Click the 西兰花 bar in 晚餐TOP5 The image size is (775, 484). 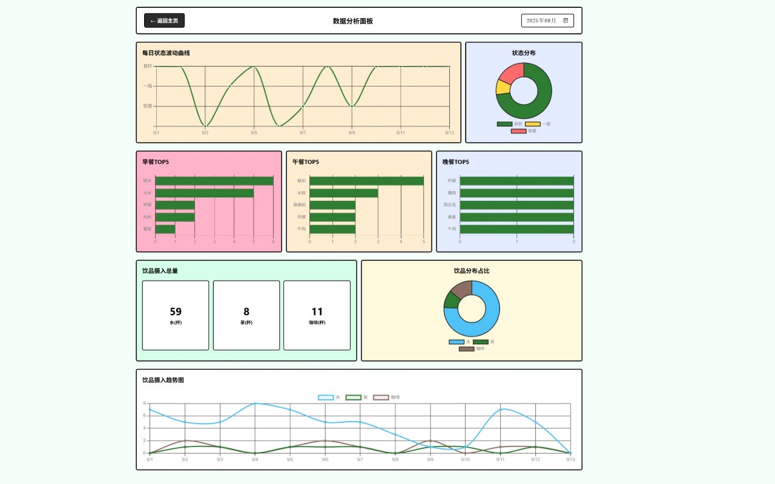point(516,205)
